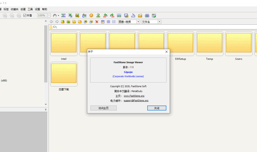
Task: Open the compare images side-by-side icon
Action: coord(119,16)
